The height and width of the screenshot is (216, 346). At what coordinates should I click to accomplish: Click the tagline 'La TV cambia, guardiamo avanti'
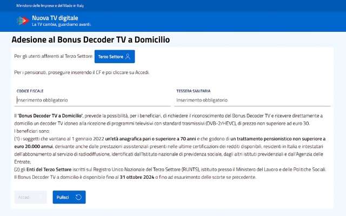(61, 24)
